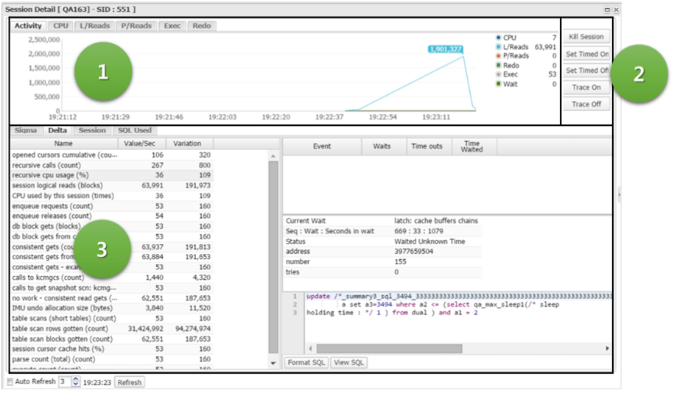The image size is (677, 393).
Task: Click the View SQL button
Action: [x=348, y=362]
